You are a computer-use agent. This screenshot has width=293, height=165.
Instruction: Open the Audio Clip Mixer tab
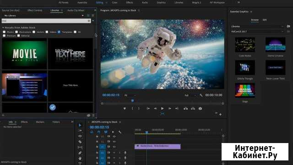[76, 10]
